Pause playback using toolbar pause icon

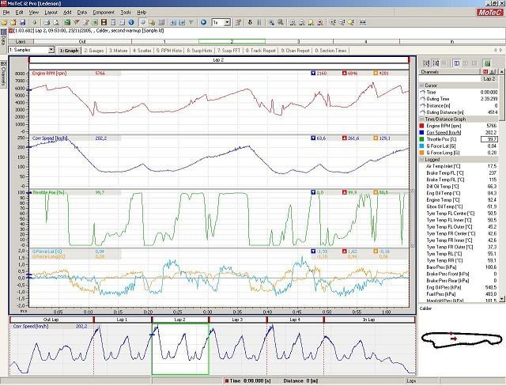pyautogui.click(x=259, y=22)
